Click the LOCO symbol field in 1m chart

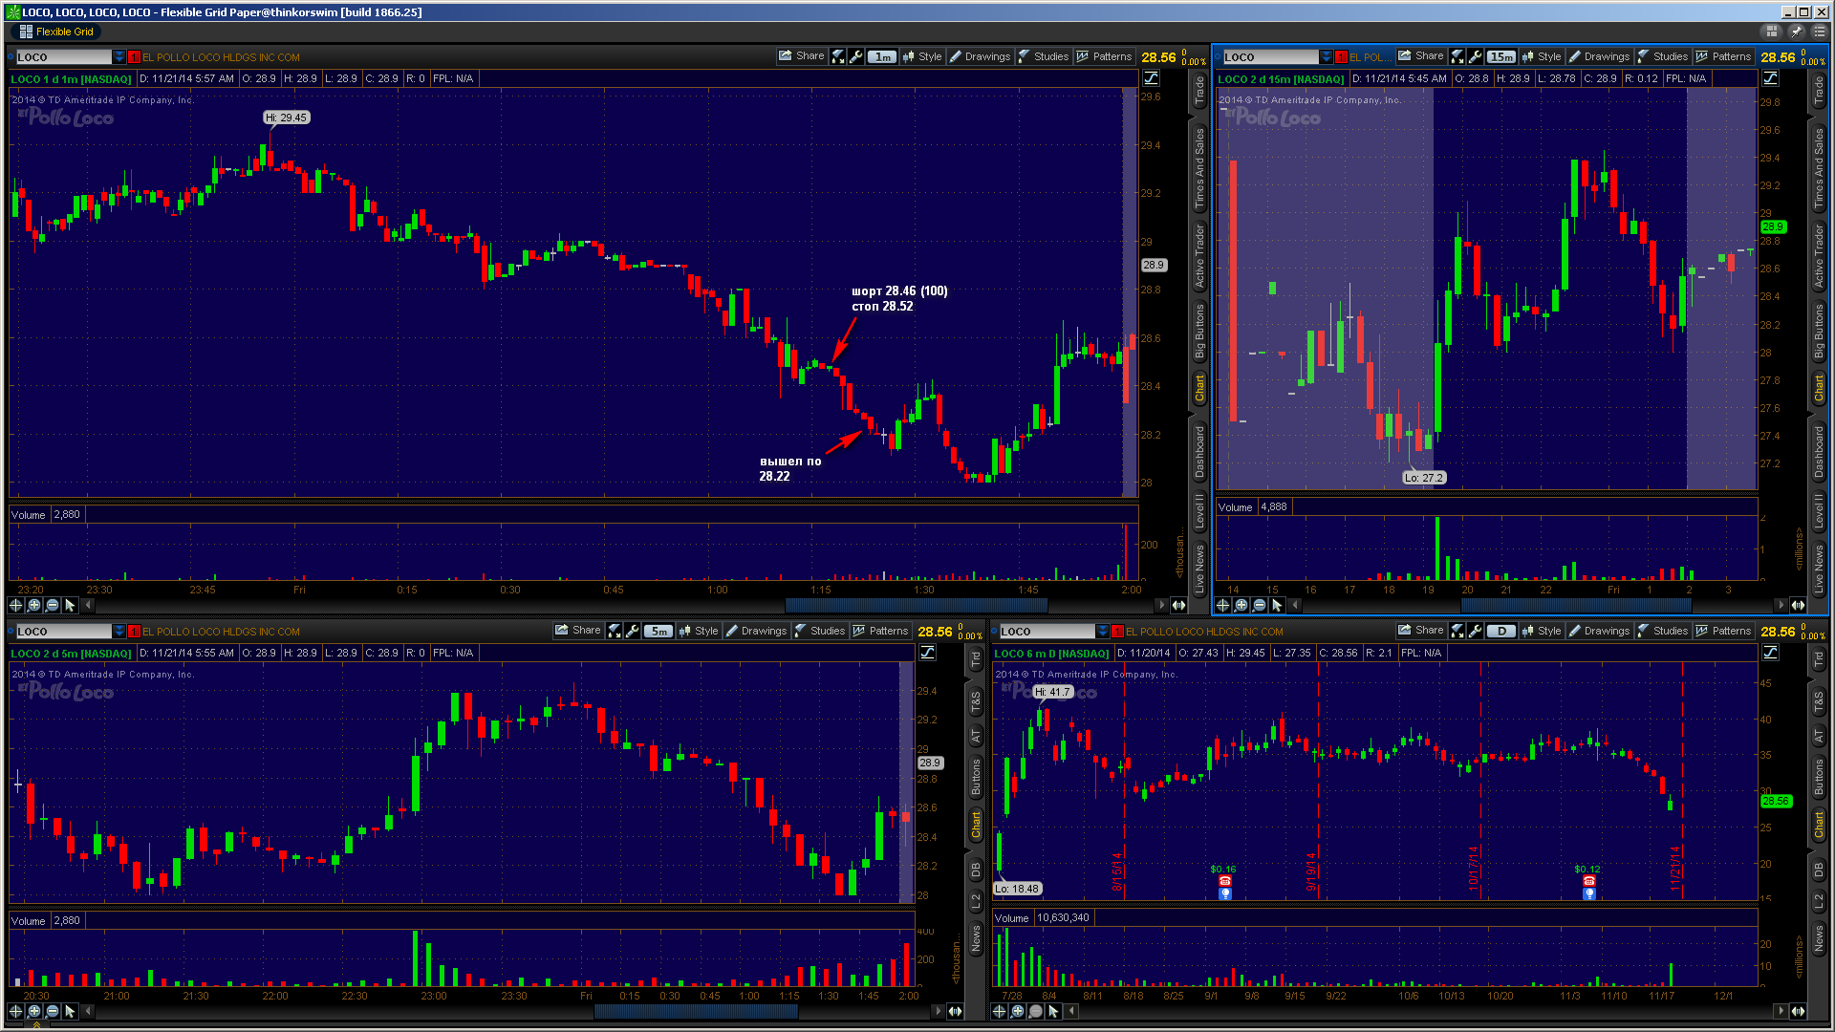(x=63, y=57)
